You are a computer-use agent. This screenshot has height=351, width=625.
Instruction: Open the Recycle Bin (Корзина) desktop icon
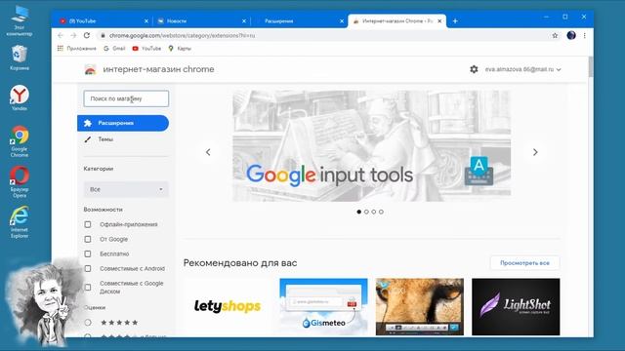pyautogui.click(x=20, y=58)
